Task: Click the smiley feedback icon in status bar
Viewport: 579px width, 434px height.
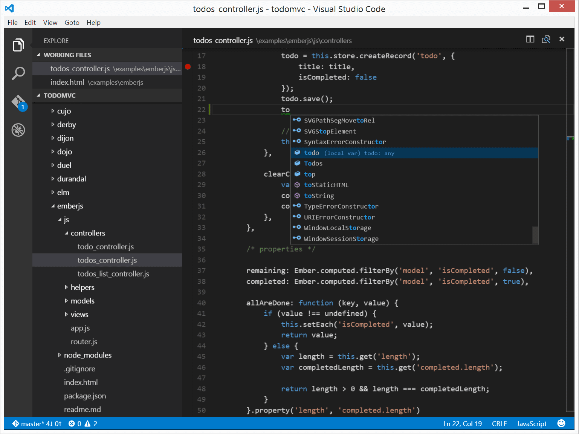Action: coord(561,423)
